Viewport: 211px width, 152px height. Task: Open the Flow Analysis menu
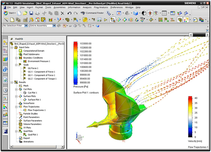(x=101, y=7)
